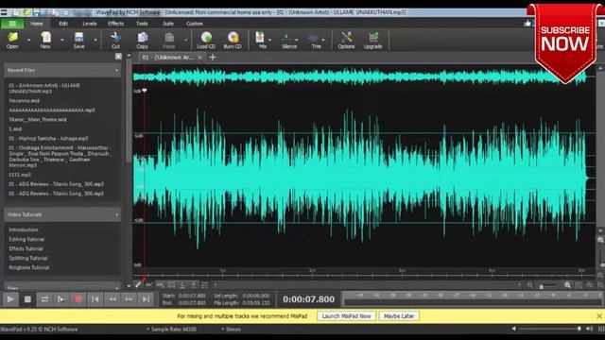Switch to the Home tab
Screen dimensions: 605x340
pos(37,24)
